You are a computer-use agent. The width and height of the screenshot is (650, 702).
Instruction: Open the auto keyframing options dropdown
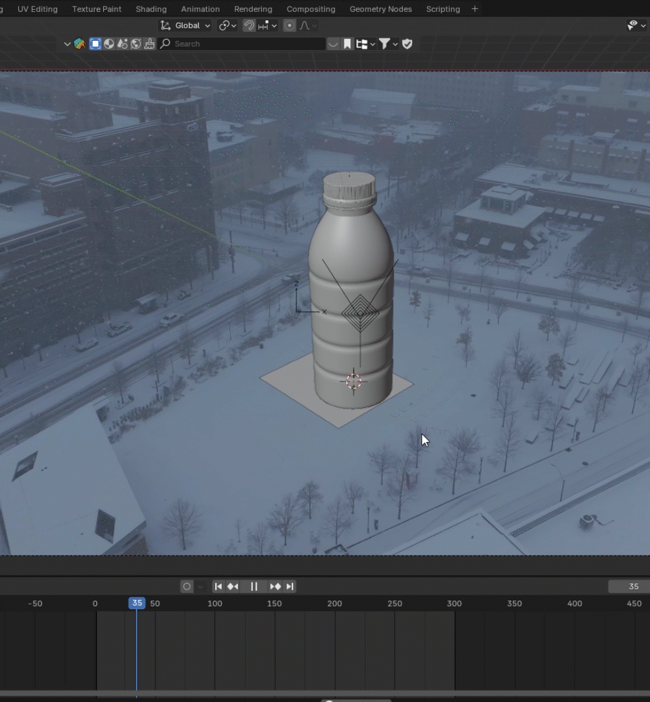[x=200, y=586]
